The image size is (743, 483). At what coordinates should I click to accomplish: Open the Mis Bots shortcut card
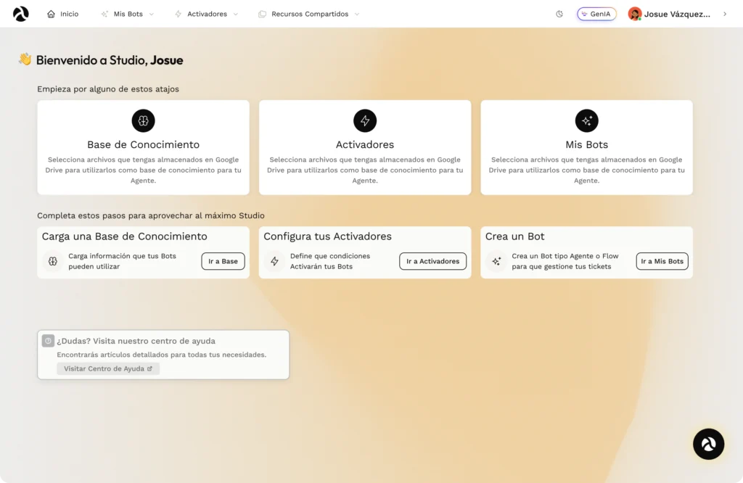click(x=586, y=147)
